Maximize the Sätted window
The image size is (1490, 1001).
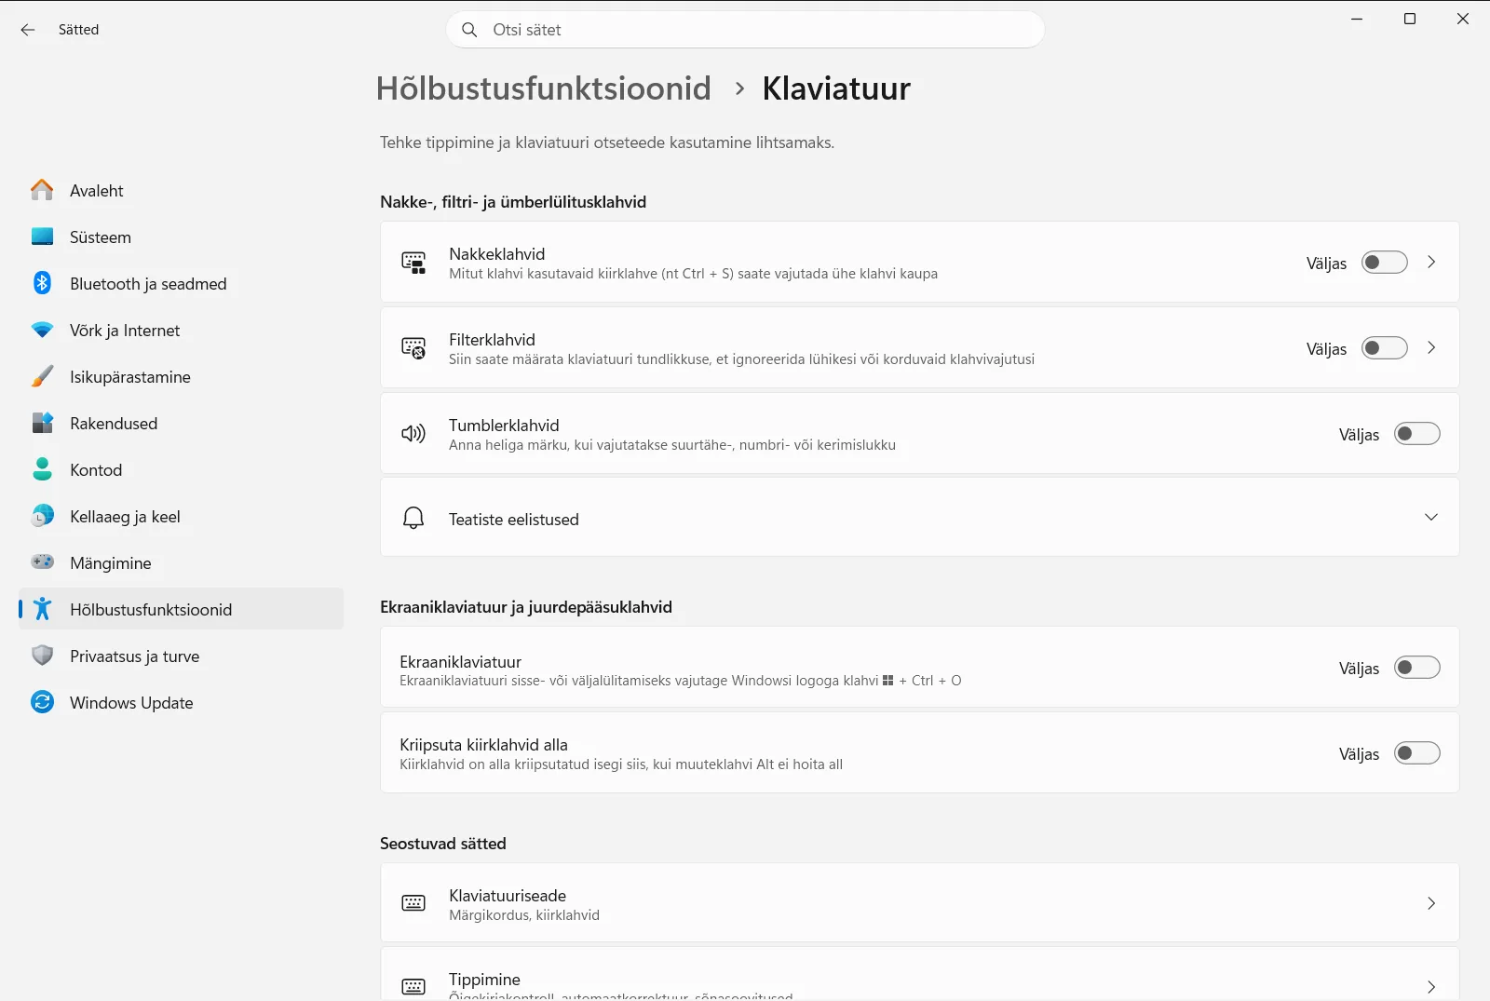pyautogui.click(x=1410, y=19)
